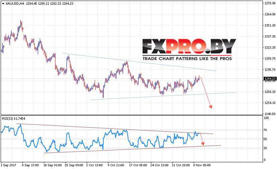The image size is (277, 169).
Task: Click the RSI scale value 30
Action: pyautogui.click(x=265, y=148)
